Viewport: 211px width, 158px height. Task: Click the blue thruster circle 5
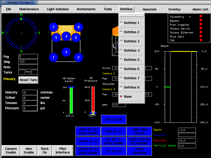(x=56, y=38)
